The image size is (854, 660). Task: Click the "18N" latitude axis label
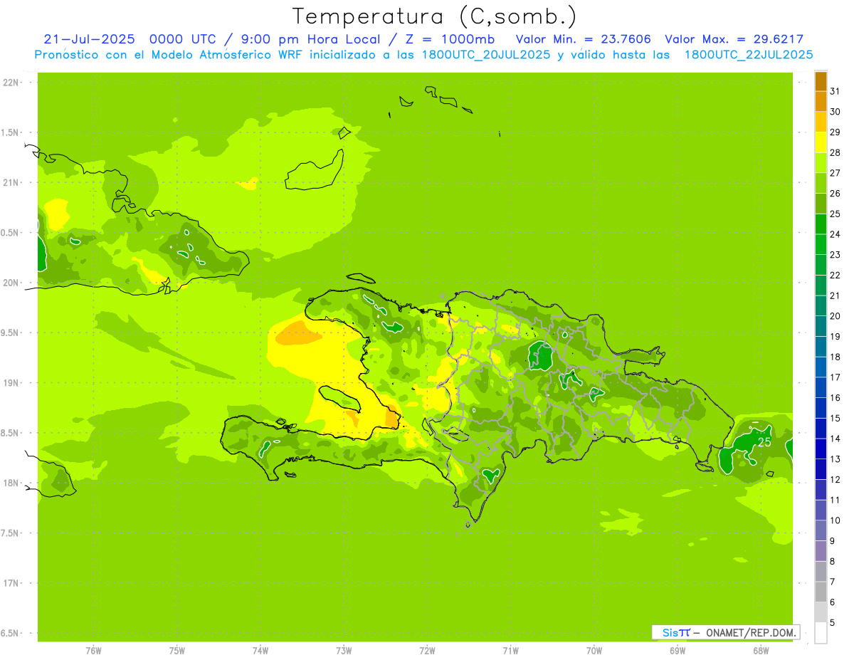[x=11, y=483]
